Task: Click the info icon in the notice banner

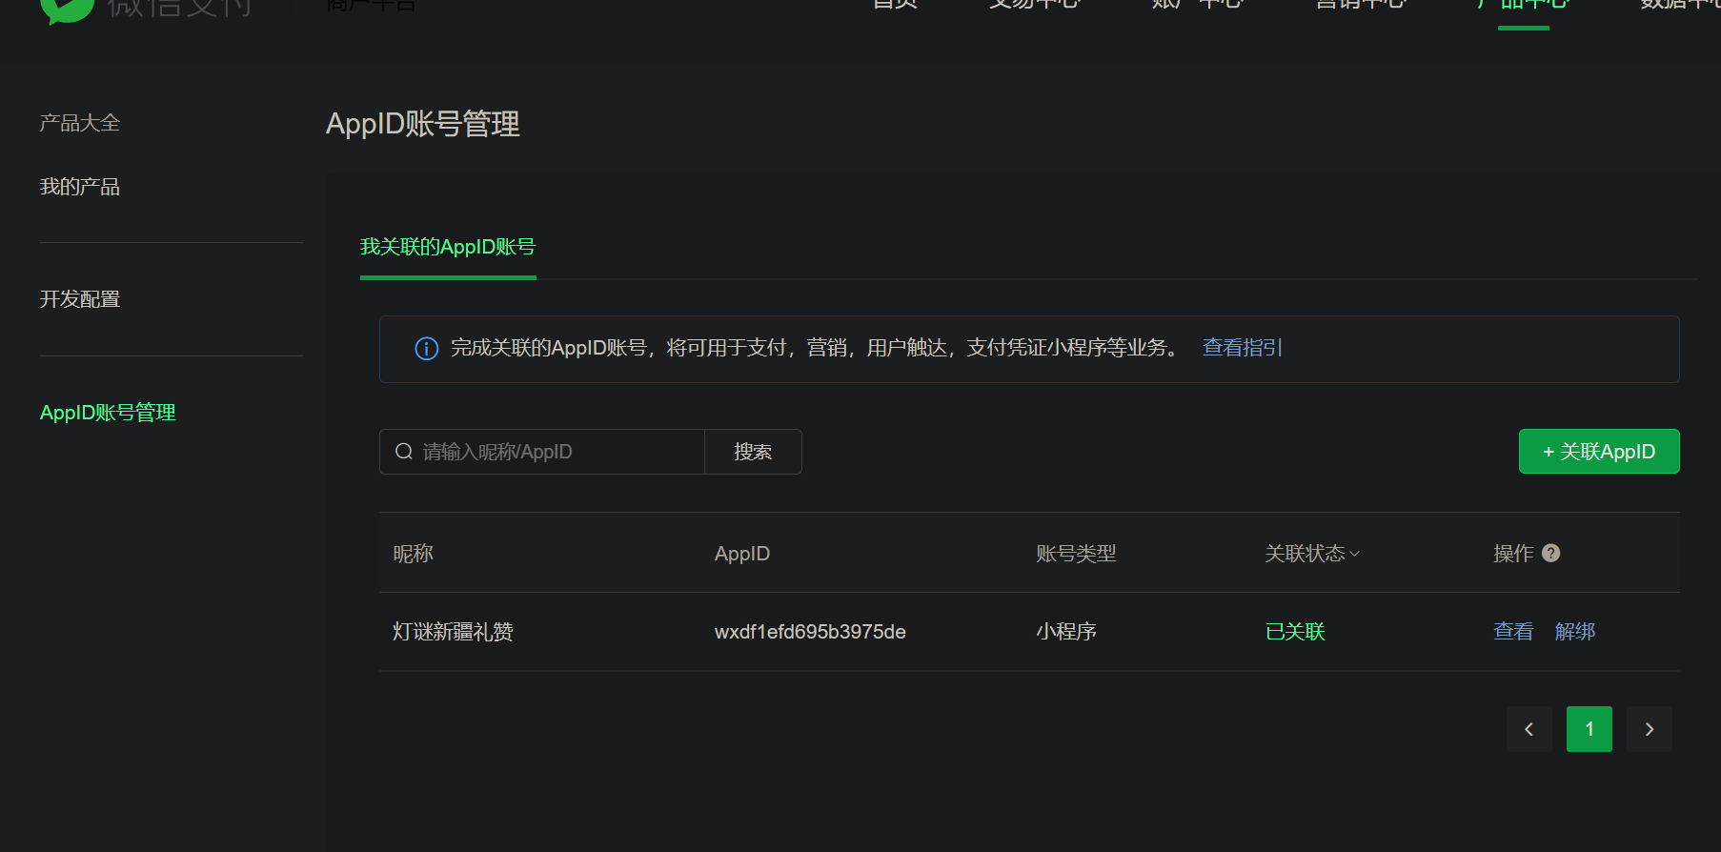Action: click(427, 349)
